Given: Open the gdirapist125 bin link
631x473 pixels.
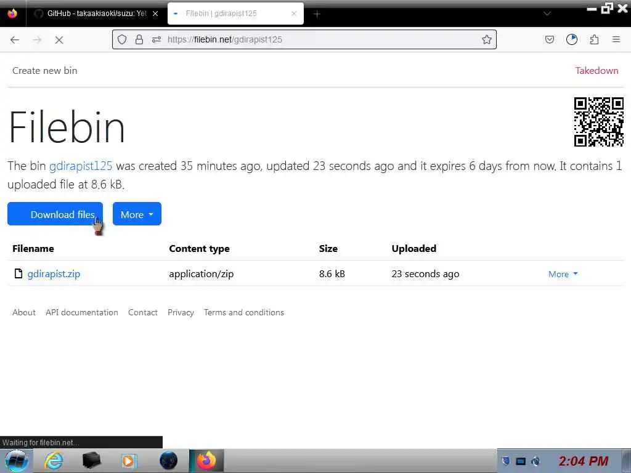Looking at the screenshot, I should [x=81, y=166].
